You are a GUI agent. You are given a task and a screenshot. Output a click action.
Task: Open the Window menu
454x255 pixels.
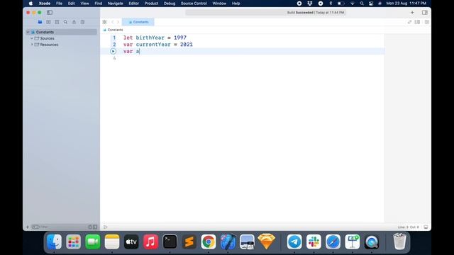click(219, 4)
